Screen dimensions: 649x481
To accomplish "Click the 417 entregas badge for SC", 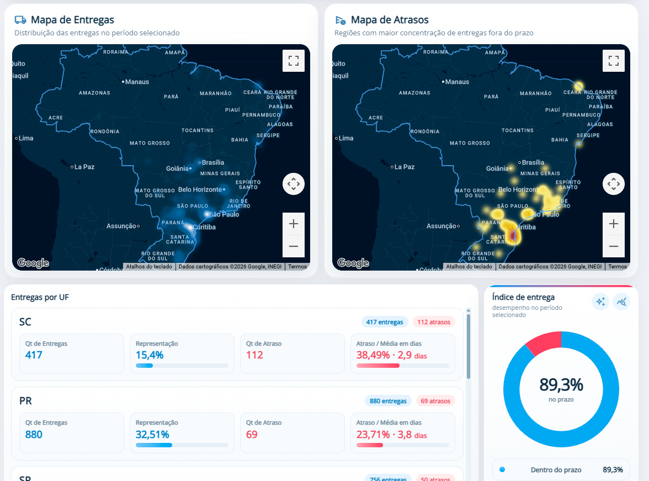I will click(x=385, y=322).
